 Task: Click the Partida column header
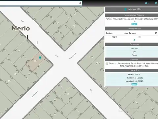[109, 33]
